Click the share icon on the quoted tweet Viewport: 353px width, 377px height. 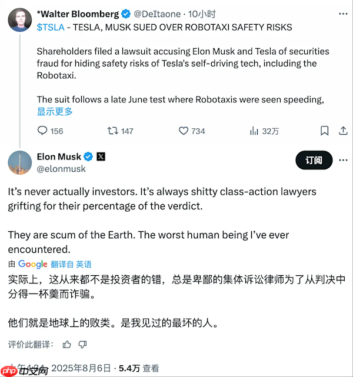[342, 131]
